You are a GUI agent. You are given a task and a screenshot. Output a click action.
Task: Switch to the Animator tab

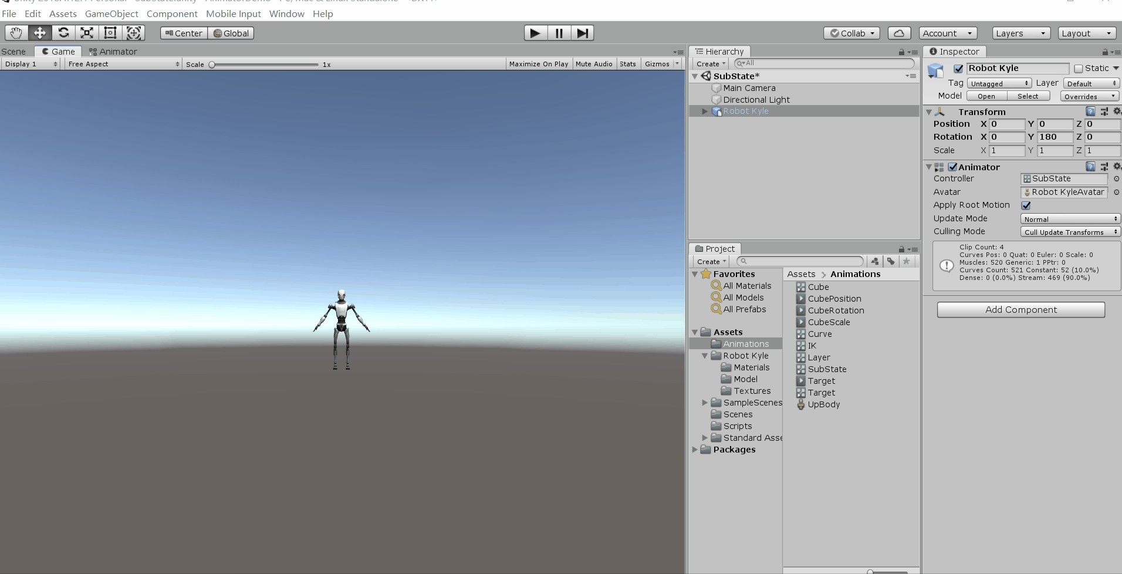click(113, 52)
